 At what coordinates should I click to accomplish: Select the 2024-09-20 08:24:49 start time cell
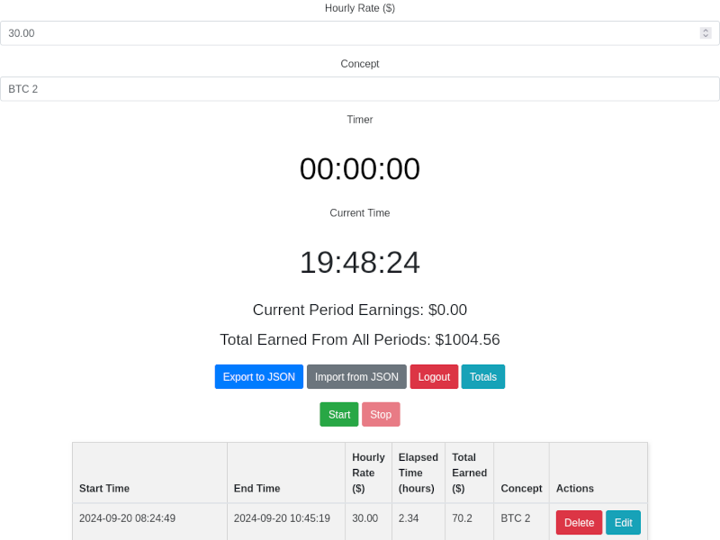pos(127,518)
